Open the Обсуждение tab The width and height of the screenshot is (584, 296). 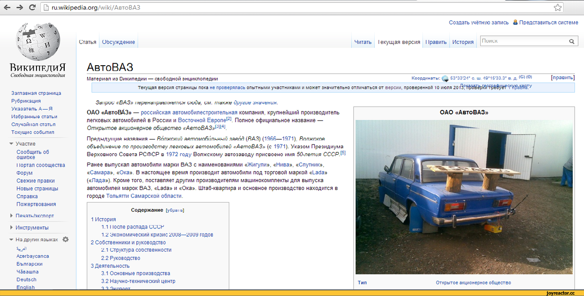coord(118,42)
